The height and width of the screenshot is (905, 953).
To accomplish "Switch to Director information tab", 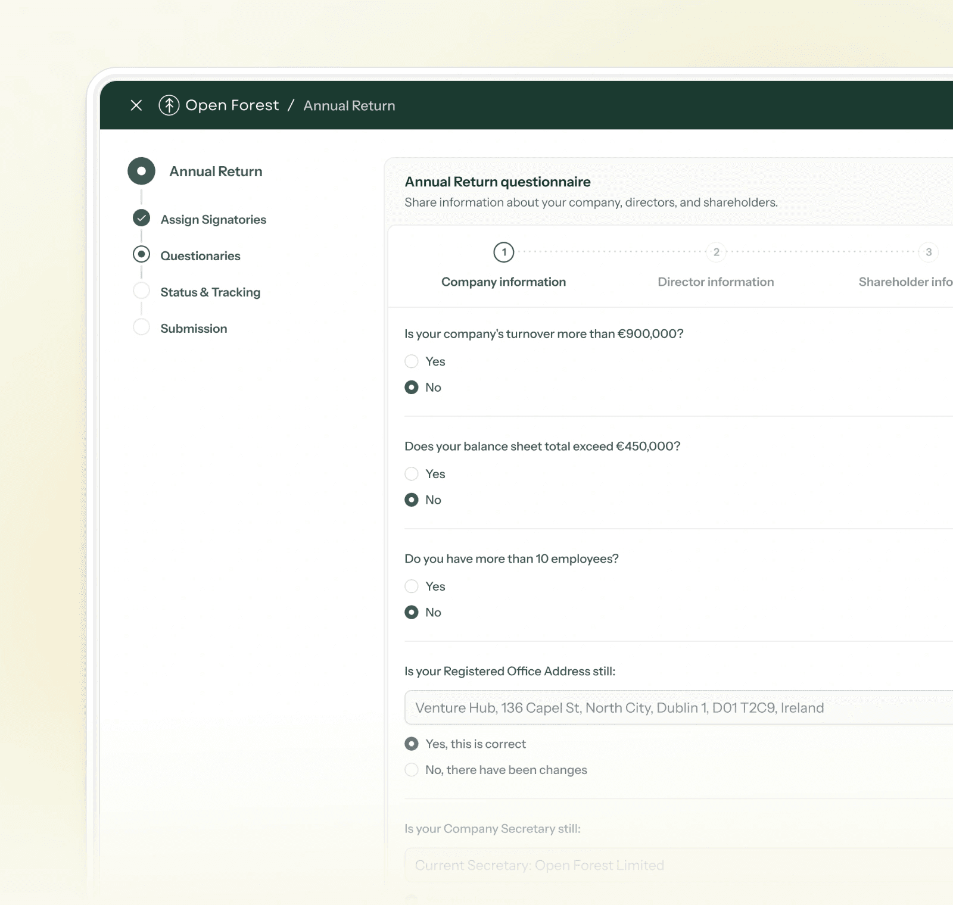I will coord(715,282).
